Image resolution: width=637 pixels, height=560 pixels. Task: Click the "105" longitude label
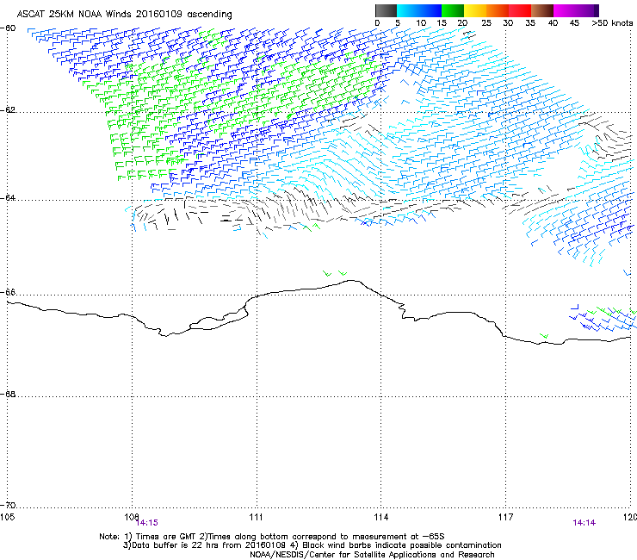pyautogui.click(x=7, y=517)
